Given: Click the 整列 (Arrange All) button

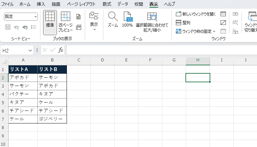Looking at the screenshot, I should click(x=183, y=23).
